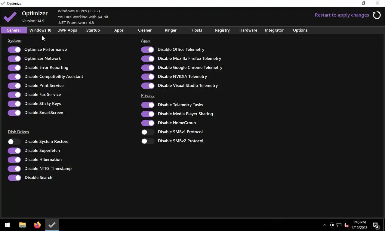Open the Hosts tab
Screen dimensions: 385x231
pyautogui.click(x=197, y=30)
